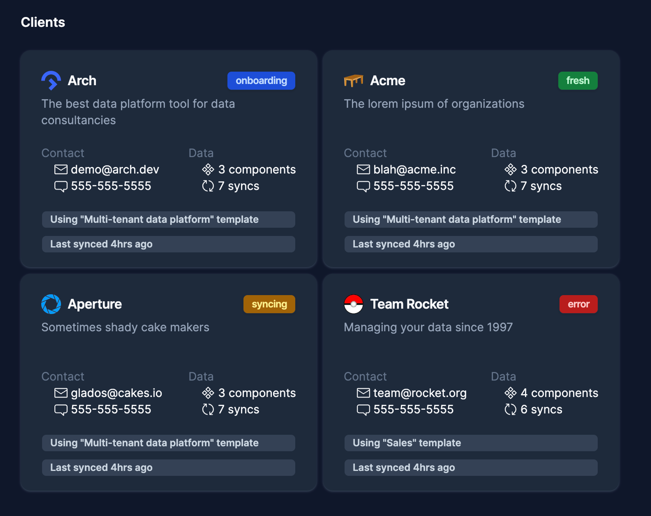Click "Managing your data since 1997" description
The width and height of the screenshot is (651, 516).
pos(428,327)
